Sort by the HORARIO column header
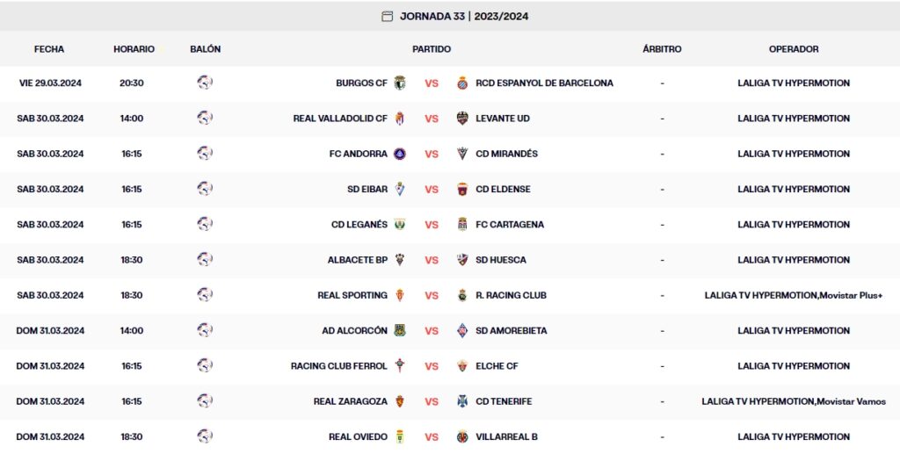Screen dimensions: 900x454 134,49
